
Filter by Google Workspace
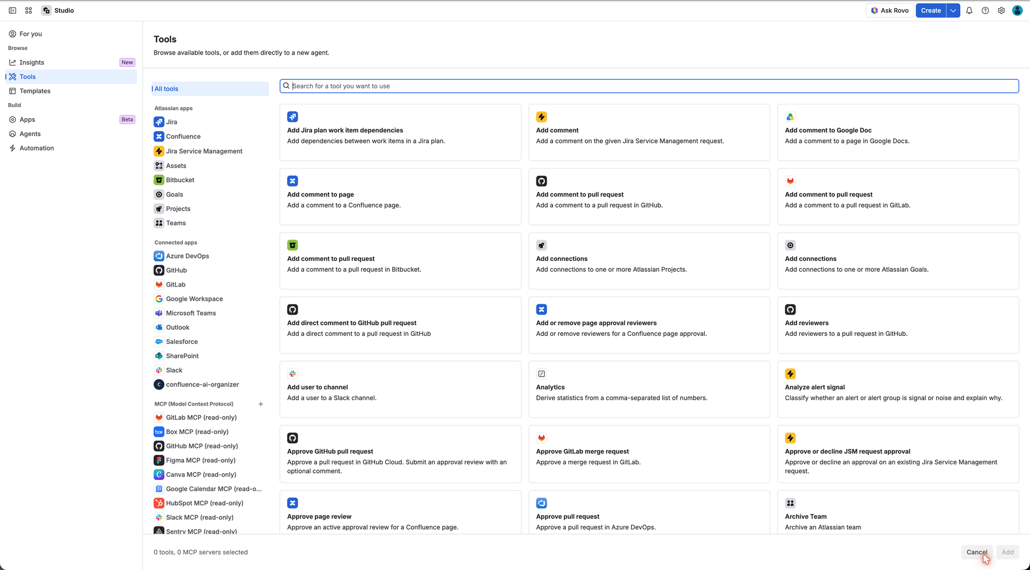210,299
